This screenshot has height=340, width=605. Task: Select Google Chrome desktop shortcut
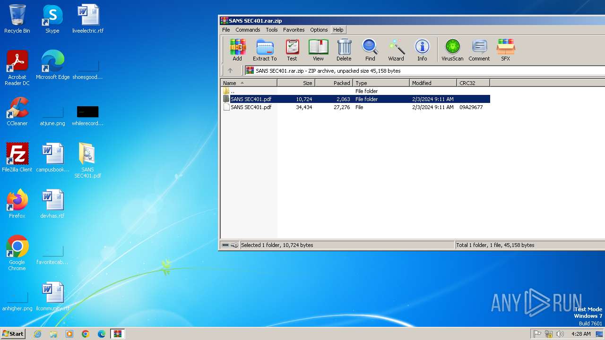[17, 253]
